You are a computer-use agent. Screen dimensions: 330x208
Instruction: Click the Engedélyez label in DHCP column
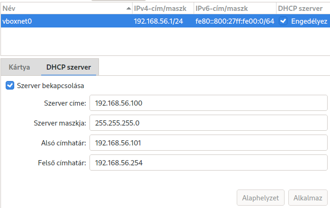click(309, 21)
